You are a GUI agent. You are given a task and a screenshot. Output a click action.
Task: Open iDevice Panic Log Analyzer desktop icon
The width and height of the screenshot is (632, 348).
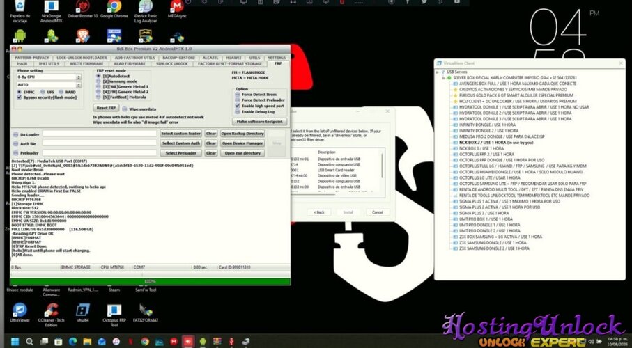click(x=146, y=11)
